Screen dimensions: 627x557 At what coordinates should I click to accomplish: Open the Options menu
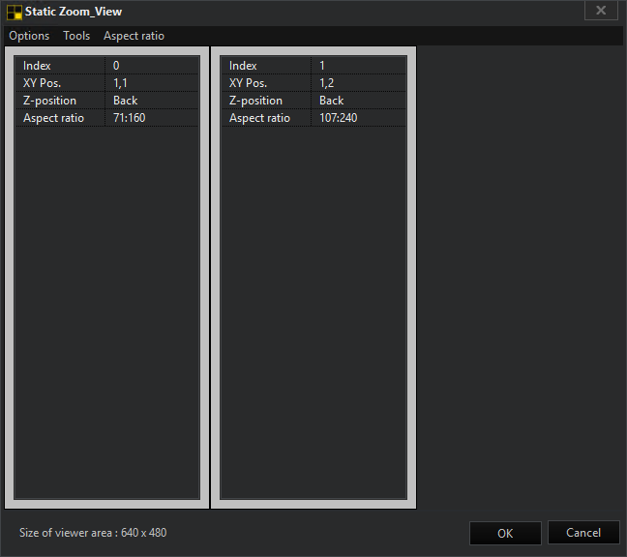[29, 36]
